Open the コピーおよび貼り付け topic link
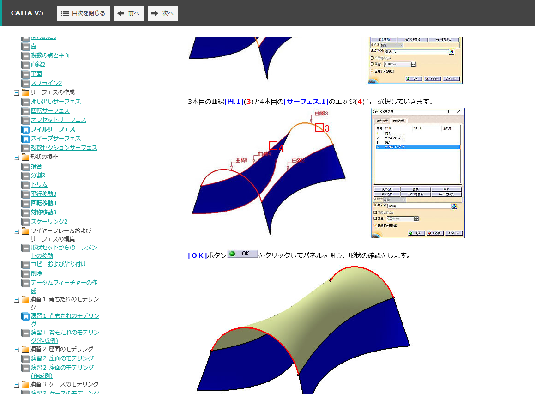The image size is (535, 394). [x=58, y=264]
